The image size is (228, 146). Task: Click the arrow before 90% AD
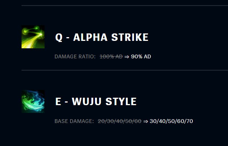(127, 57)
